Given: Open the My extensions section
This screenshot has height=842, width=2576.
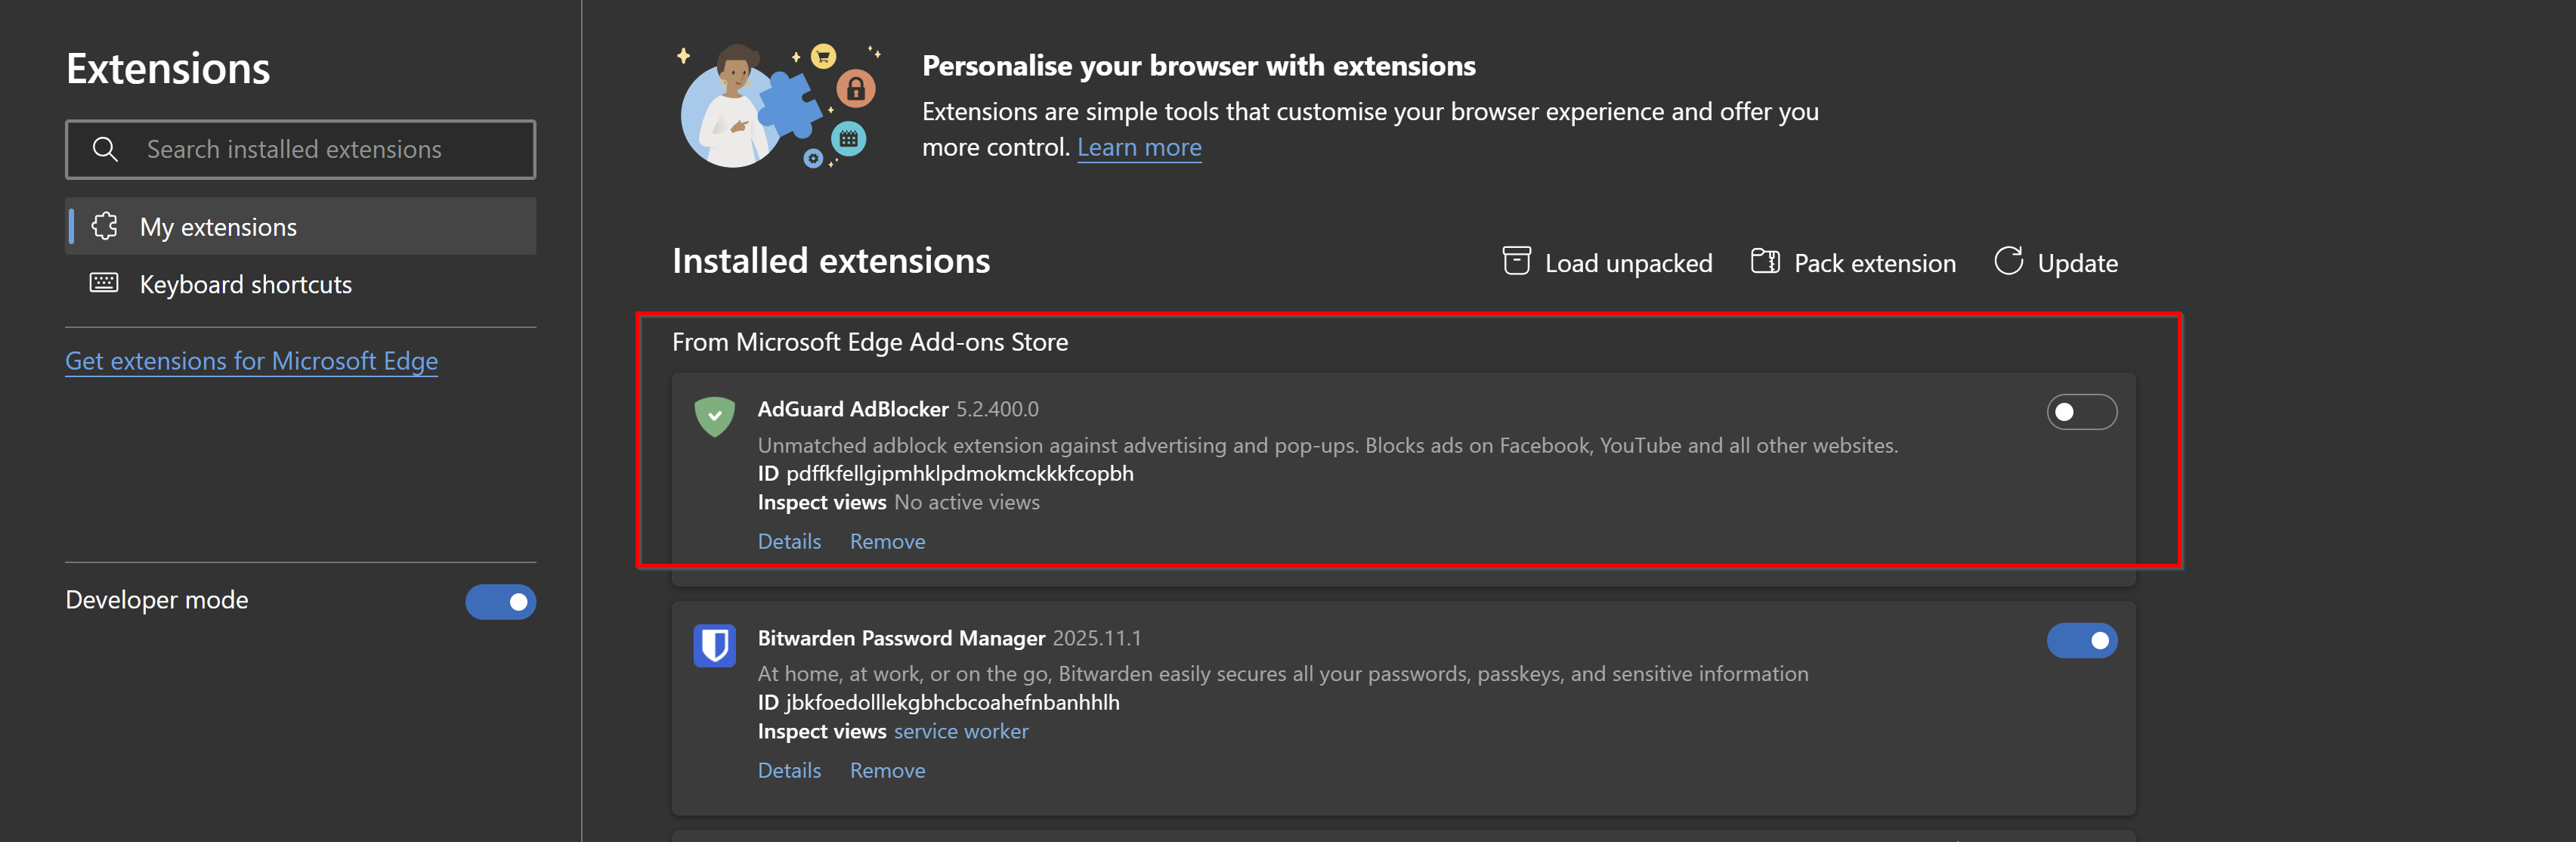Looking at the screenshot, I should coord(301,226).
